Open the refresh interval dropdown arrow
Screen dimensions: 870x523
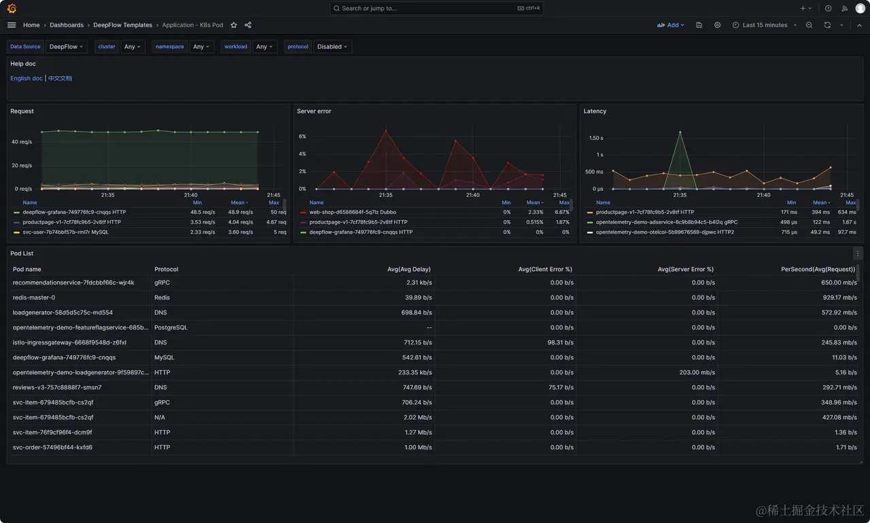pyautogui.click(x=841, y=25)
